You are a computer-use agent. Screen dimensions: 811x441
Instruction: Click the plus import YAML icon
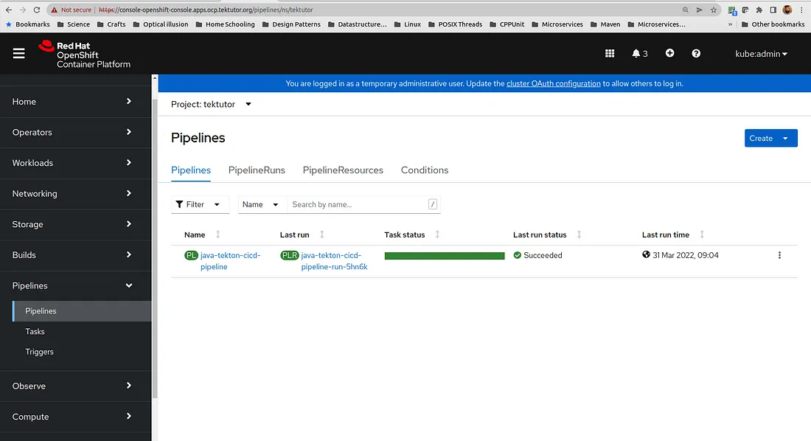click(x=669, y=53)
